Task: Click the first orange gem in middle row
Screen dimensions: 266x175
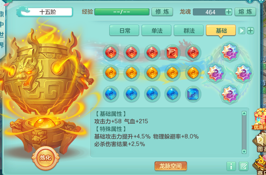Action: 111,73
